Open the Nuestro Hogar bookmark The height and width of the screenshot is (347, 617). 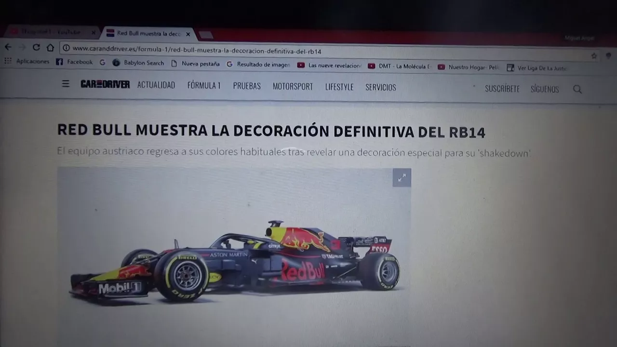(x=469, y=67)
